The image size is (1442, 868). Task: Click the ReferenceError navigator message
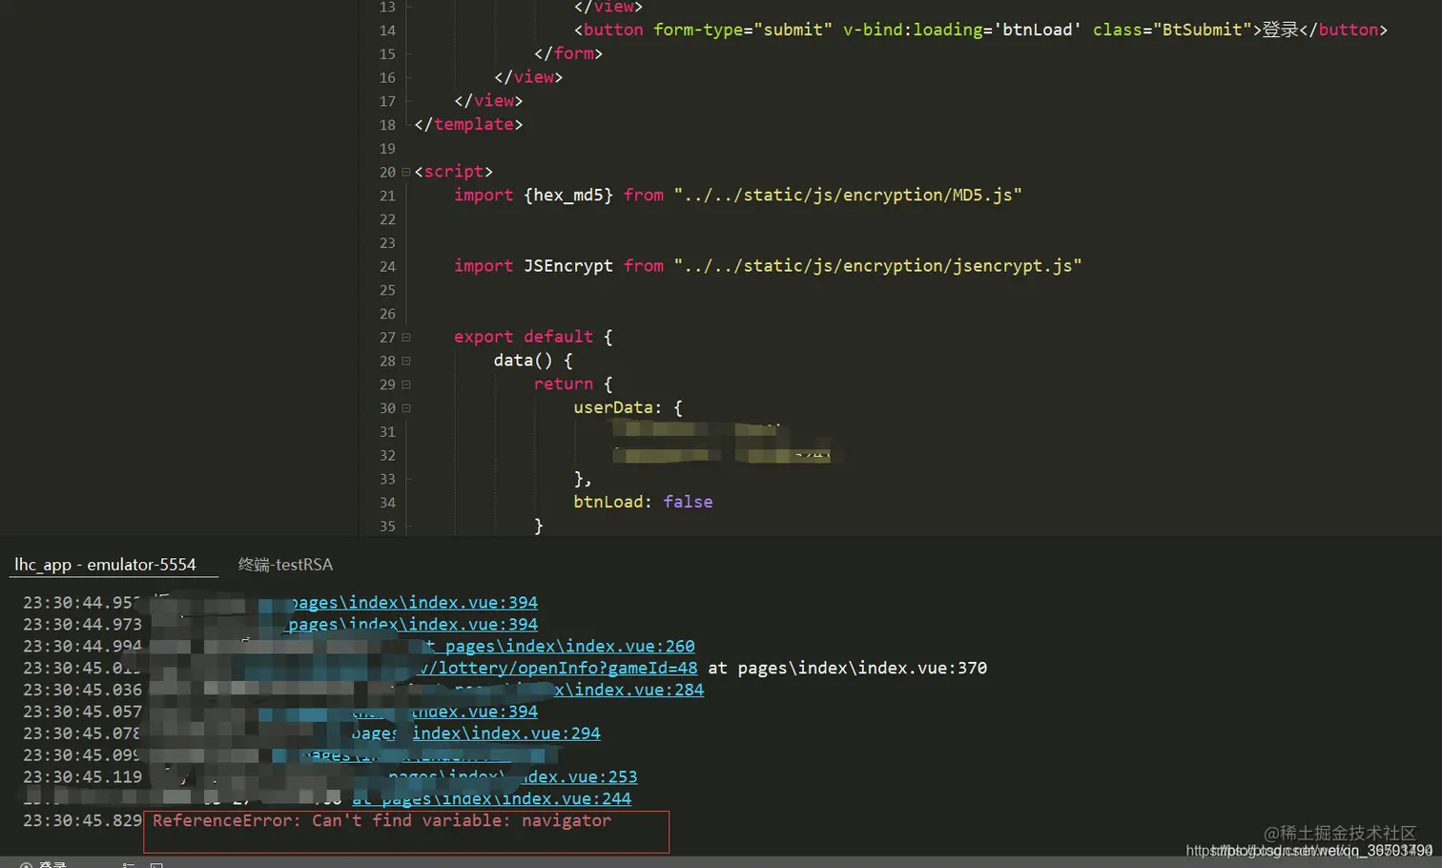(381, 821)
